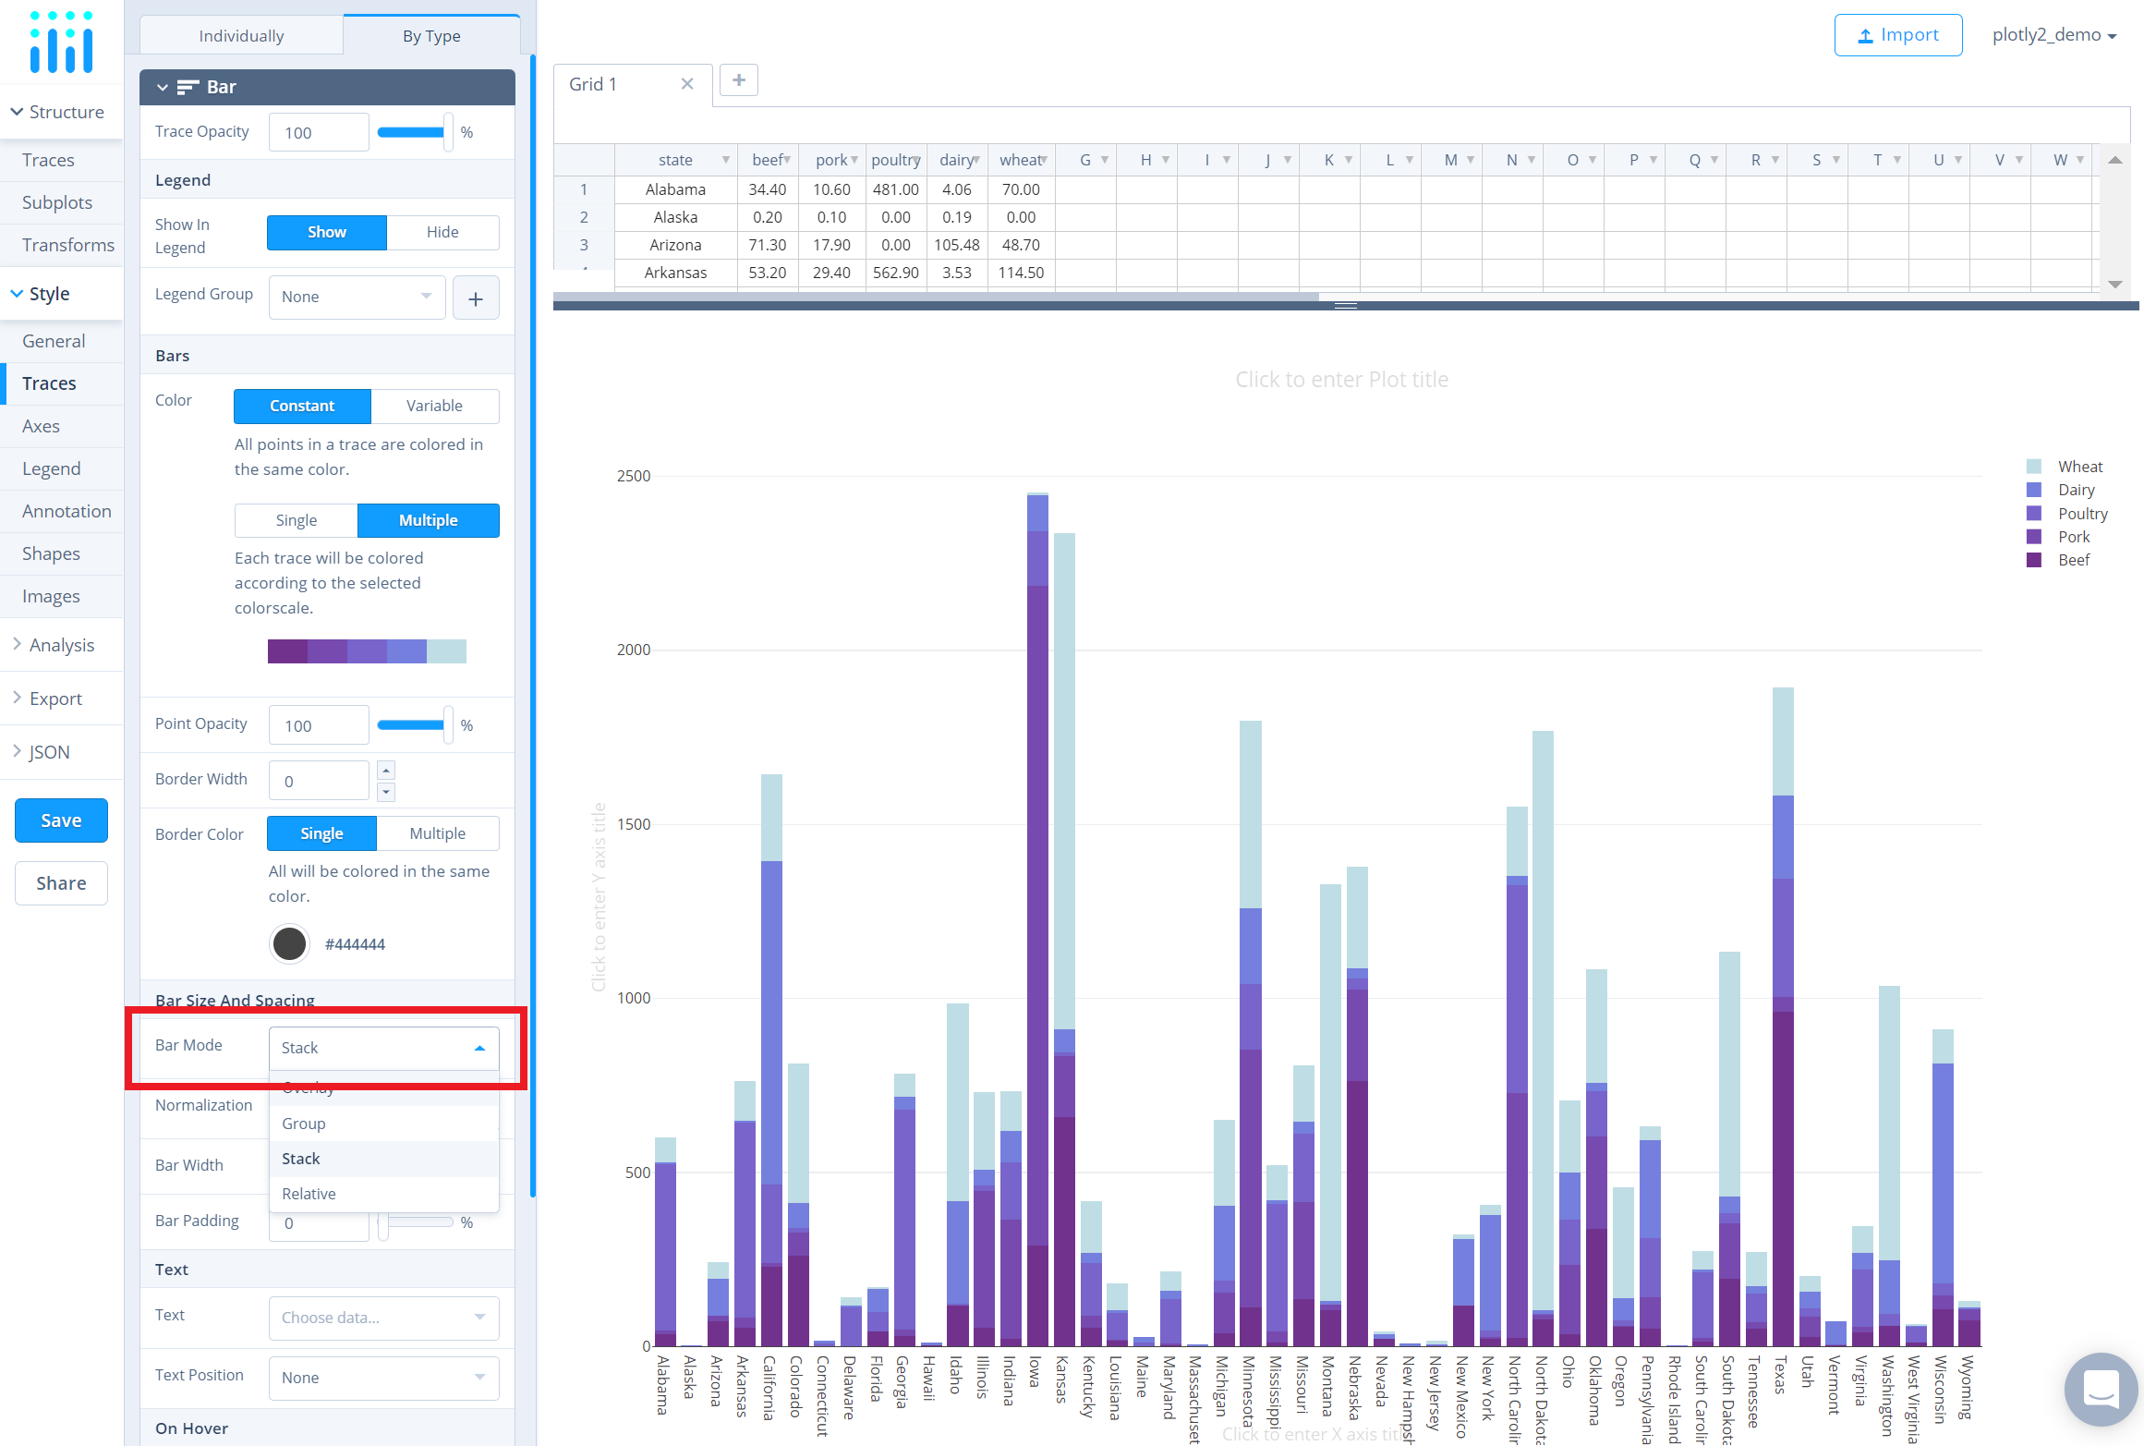Expand the Analysis sidebar section
This screenshot has width=2144, height=1446.
point(61,645)
